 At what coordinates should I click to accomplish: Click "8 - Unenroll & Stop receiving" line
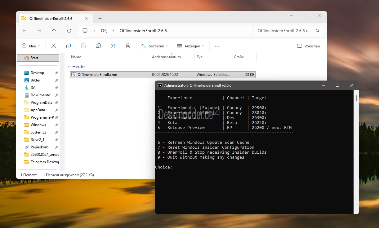(x=212, y=152)
